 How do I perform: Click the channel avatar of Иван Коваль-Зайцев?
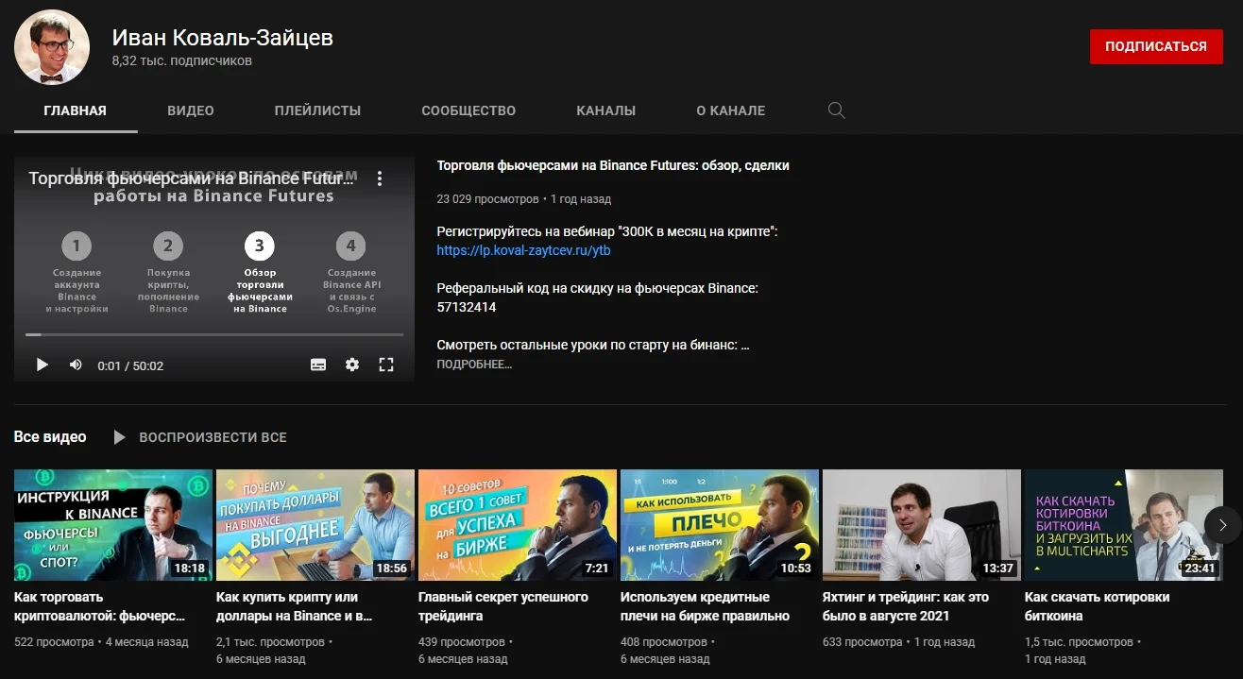click(x=52, y=47)
